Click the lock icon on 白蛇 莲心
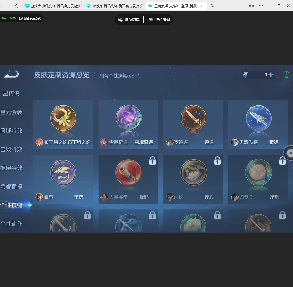293x287 pixels. click(217, 160)
